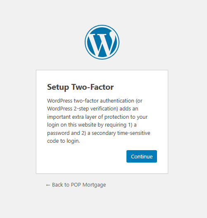The image size is (207, 218).
Task: Click the line 'password and 2) a secondary time-sensitive'
Action: (99, 133)
